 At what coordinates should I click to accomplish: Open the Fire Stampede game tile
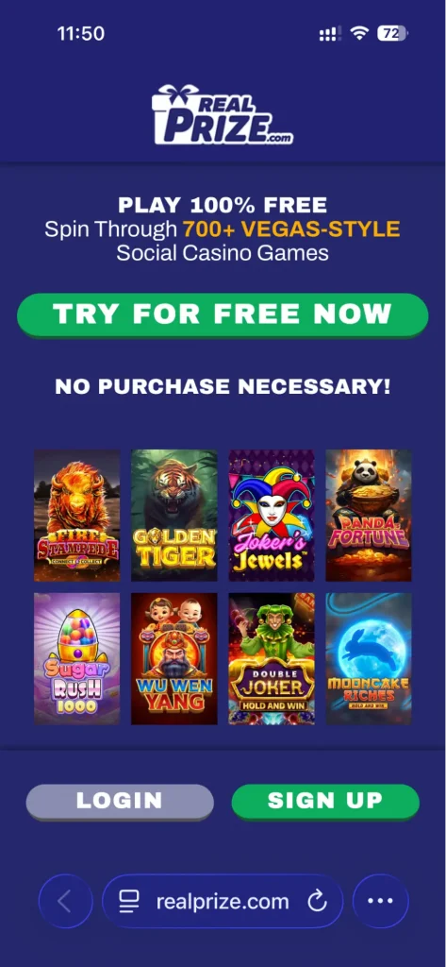pos(77,515)
